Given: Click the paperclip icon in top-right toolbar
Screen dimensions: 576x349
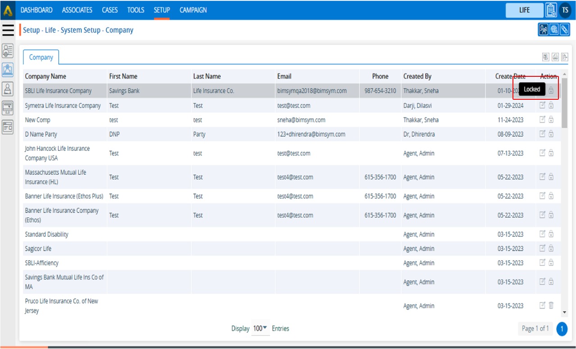Looking at the screenshot, I should point(564,30).
